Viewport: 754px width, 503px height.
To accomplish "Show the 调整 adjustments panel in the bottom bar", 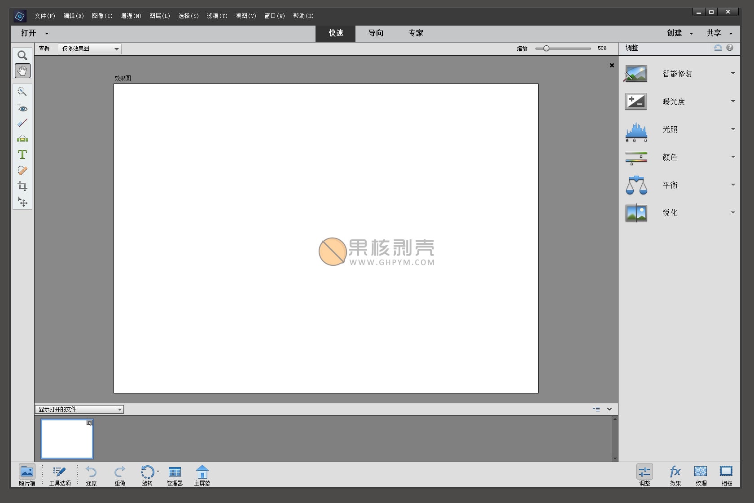I will pos(644,475).
